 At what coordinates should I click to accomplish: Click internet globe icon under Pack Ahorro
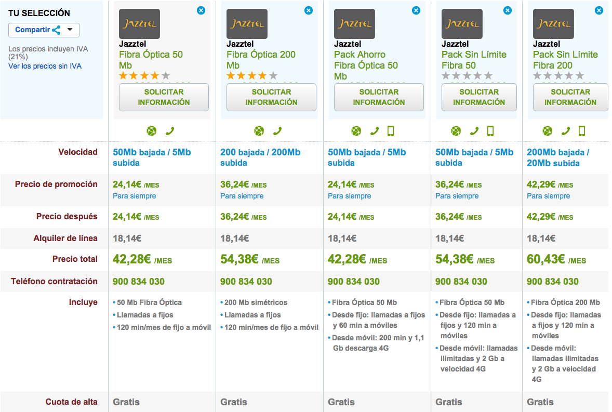356,131
